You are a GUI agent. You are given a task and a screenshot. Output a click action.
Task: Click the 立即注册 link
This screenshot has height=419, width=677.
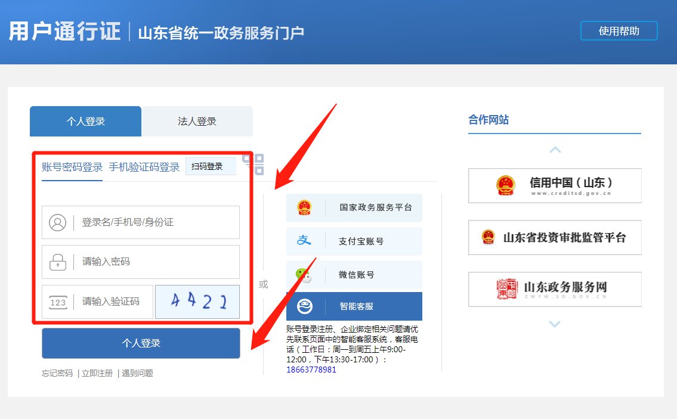pyautogui.click(x=97, y=373)
